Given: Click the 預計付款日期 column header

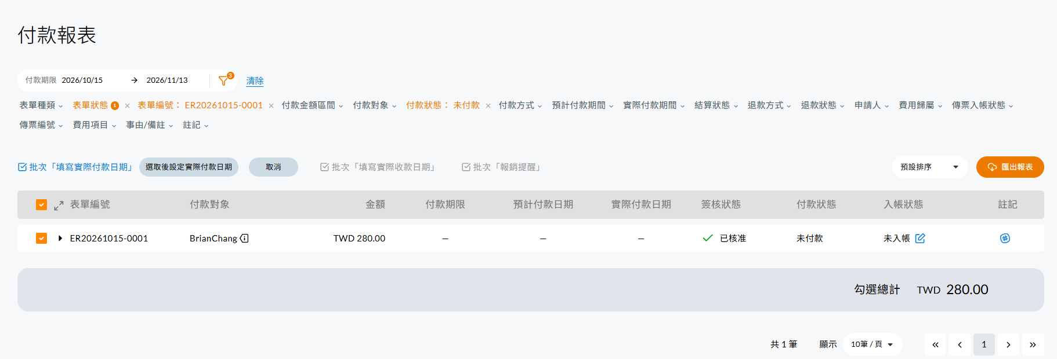Looking at the screenshot, I should coord(543,204).
